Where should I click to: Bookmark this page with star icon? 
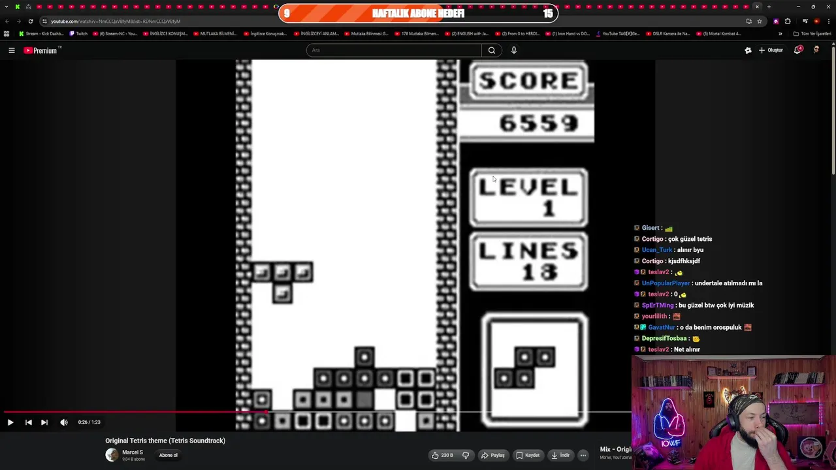pos(759,21)
